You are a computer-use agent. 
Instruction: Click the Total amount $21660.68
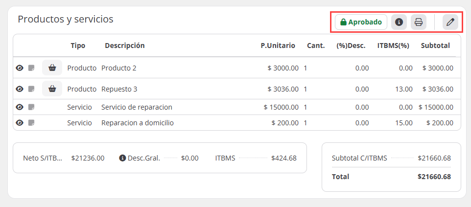point(434,177)
